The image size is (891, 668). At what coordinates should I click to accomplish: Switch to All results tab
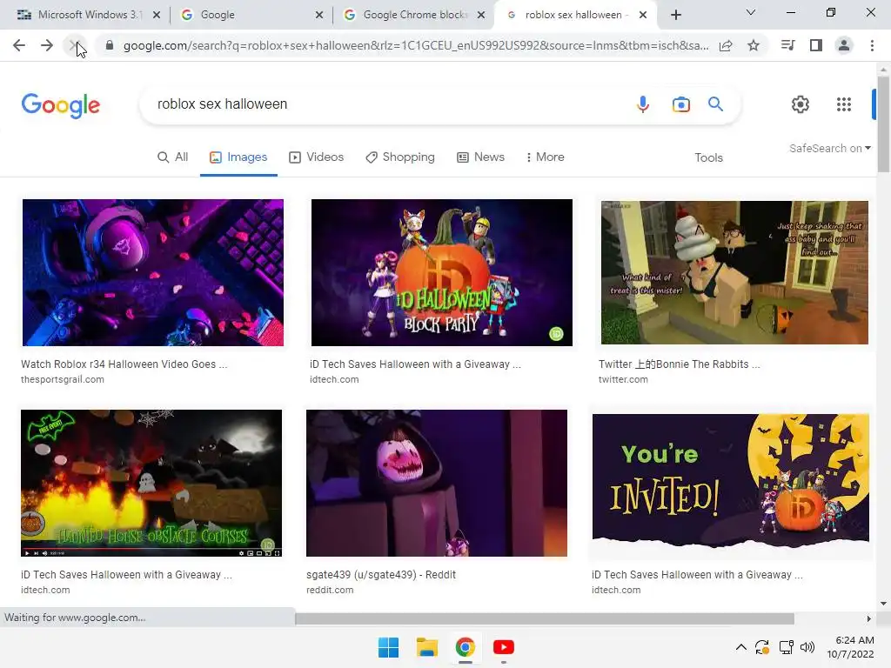173,157
